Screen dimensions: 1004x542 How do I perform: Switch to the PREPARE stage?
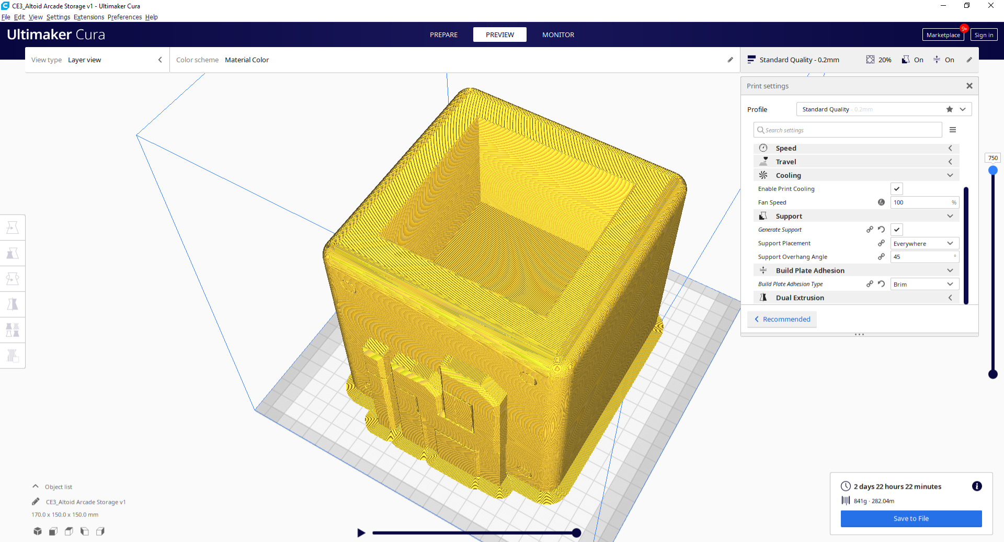(x=443, y=35)
